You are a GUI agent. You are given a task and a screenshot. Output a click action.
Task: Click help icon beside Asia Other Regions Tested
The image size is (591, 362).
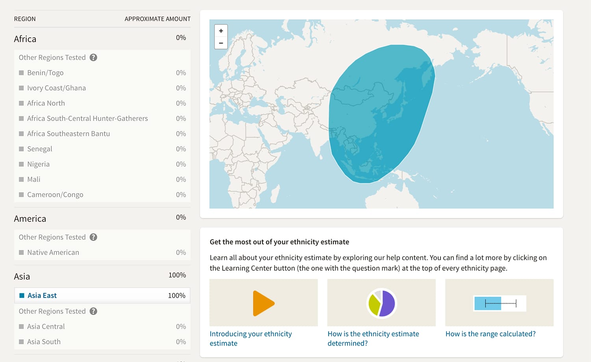tap(93, 311)
